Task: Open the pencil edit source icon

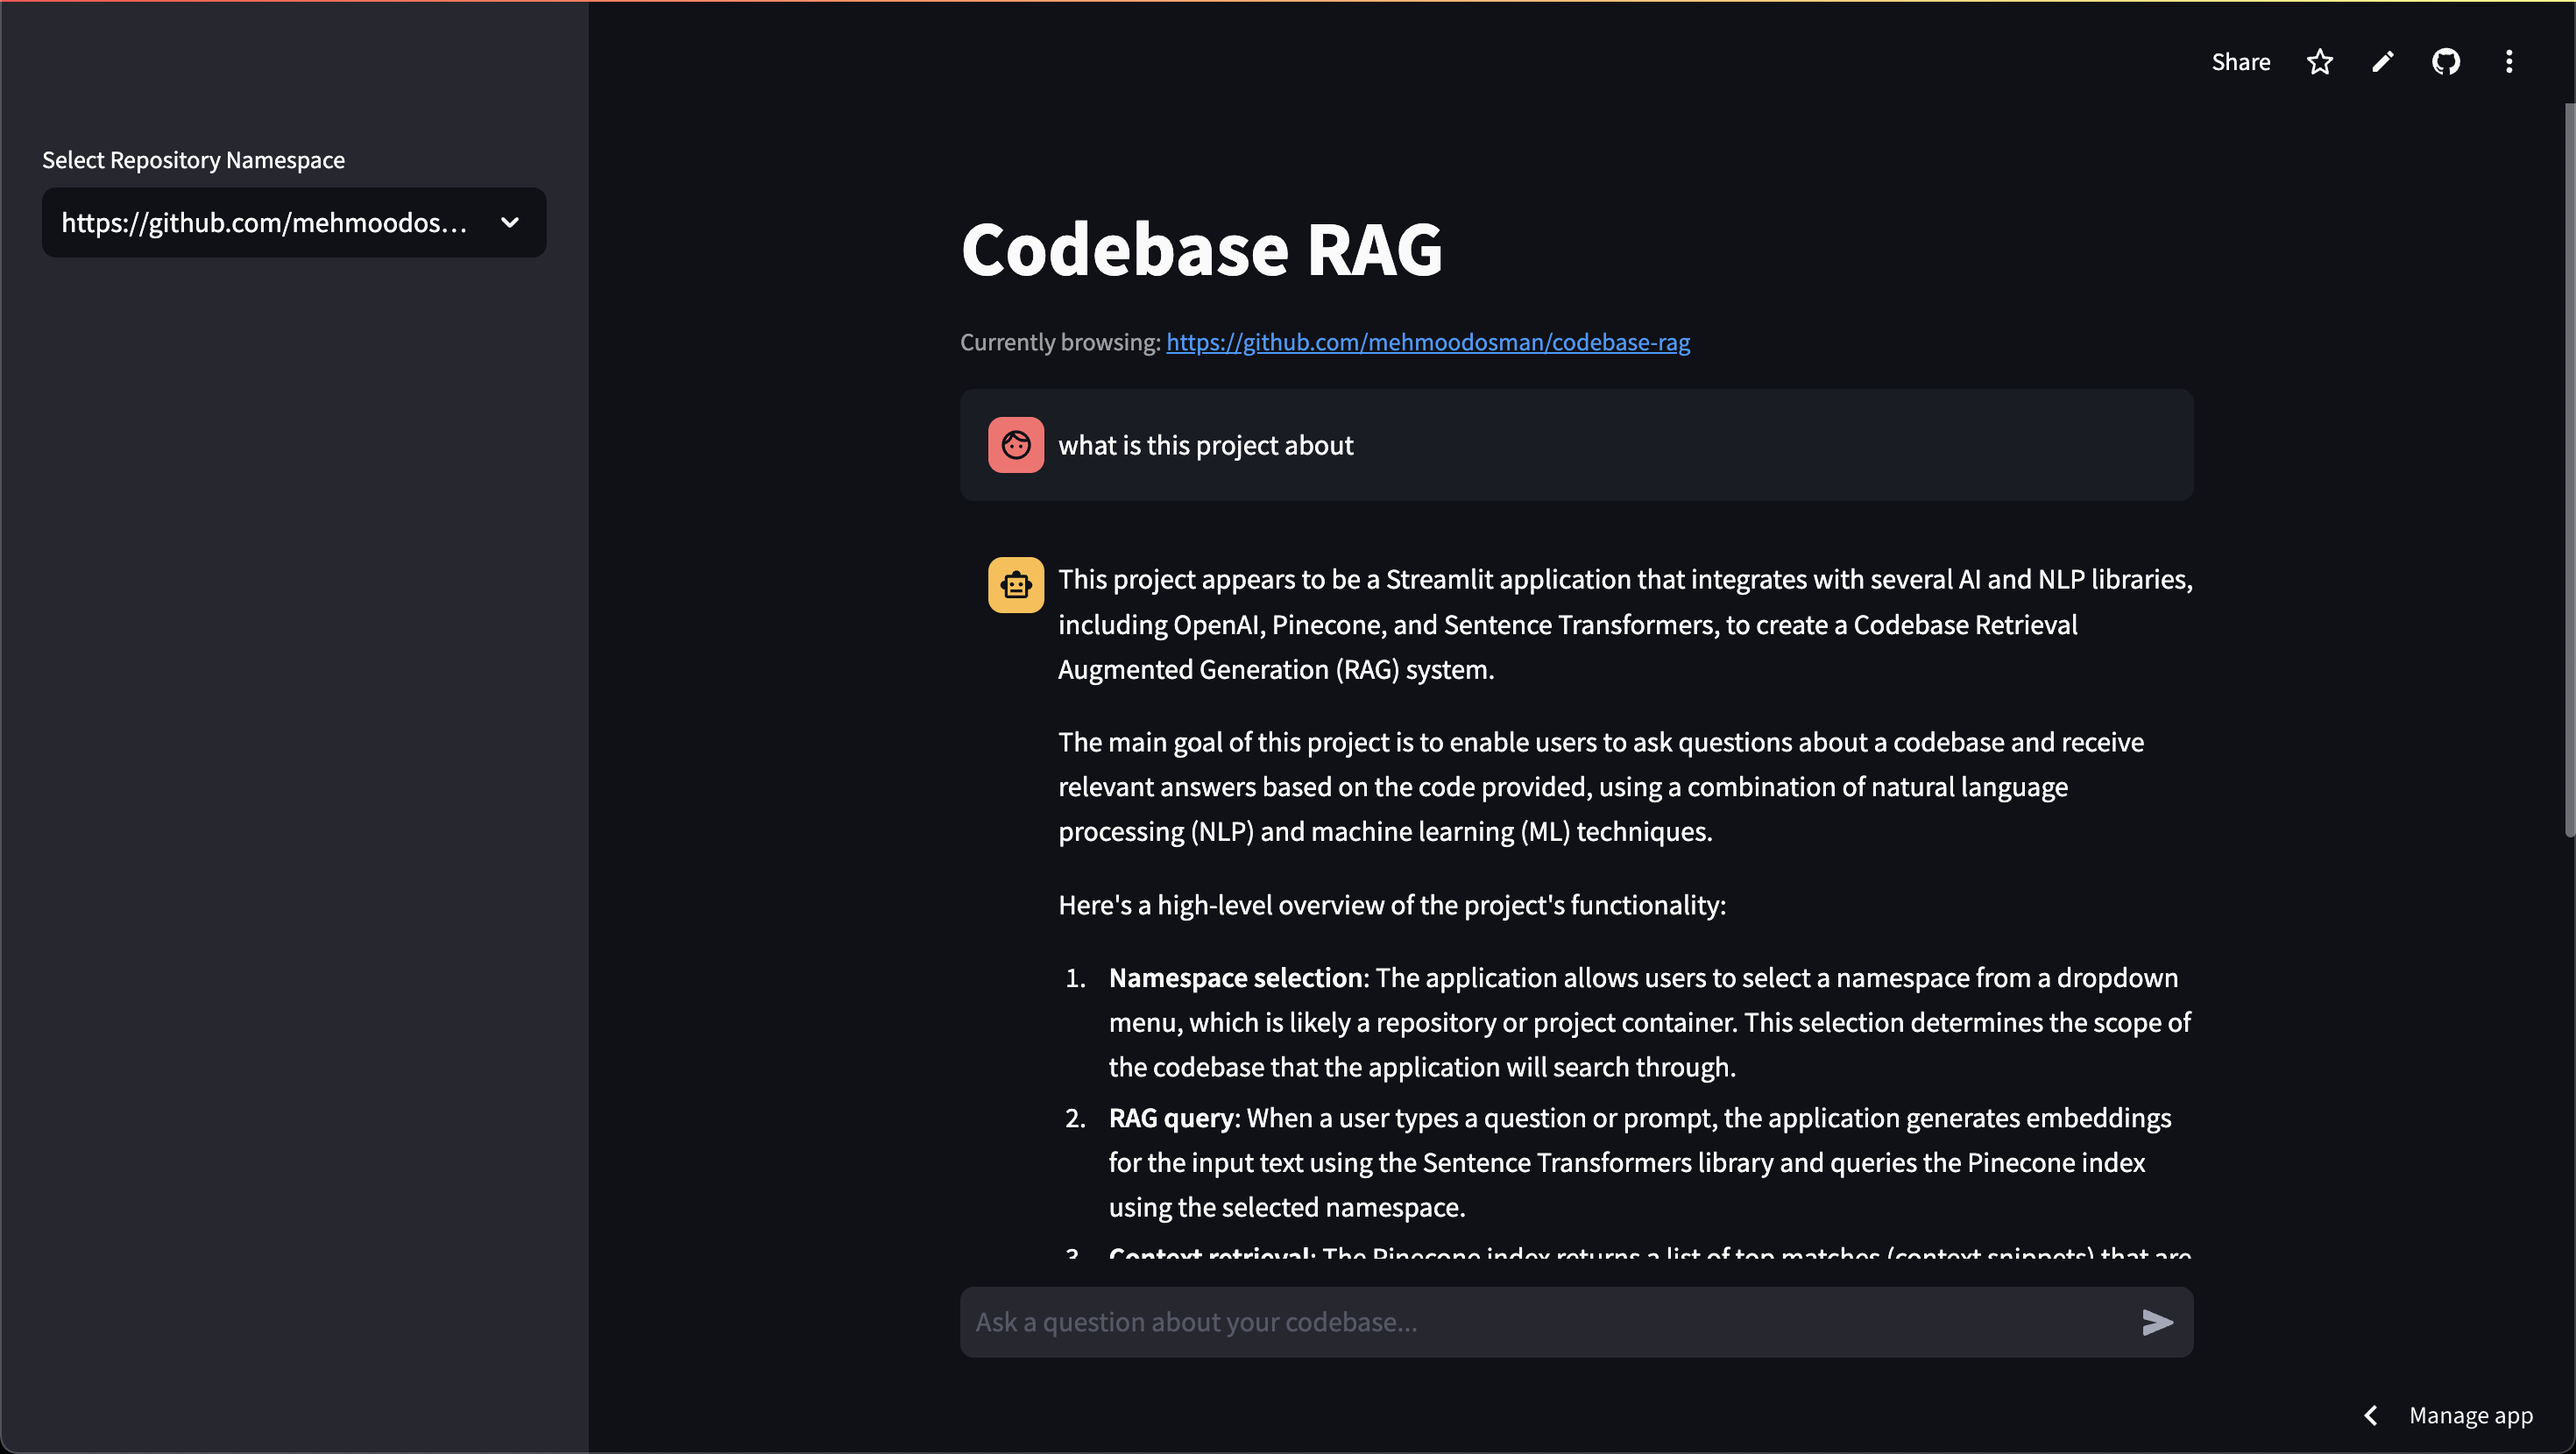Action: (2383, 62)
